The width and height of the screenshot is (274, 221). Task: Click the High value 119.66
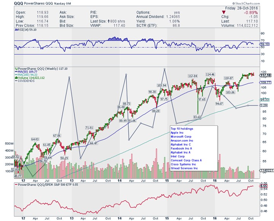point(43,17)
